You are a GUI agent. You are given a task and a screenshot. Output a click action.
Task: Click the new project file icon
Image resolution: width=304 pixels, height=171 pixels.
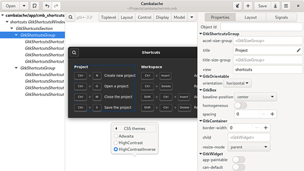pyautogui.click(x=35, y=6)
